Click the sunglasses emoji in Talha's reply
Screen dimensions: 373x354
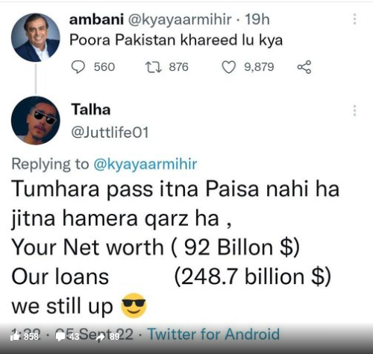[134, 306]
